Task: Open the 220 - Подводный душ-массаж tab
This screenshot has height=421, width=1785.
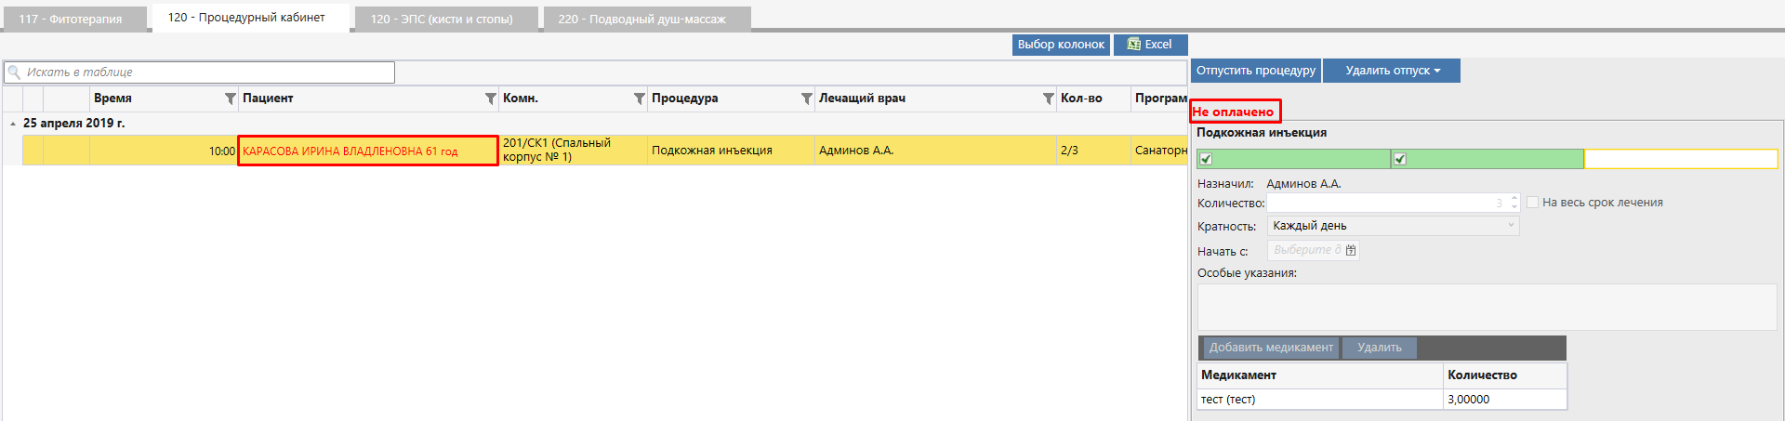Action: [x=641, y=19]
